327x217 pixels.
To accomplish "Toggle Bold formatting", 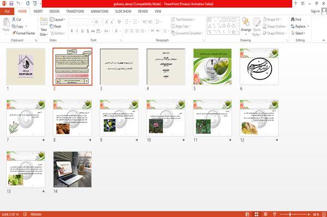I will (72, 31).
